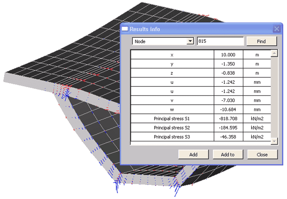Select the Principal stress S2 label
Screen dimensions: 287x199
tap(172, 128)
